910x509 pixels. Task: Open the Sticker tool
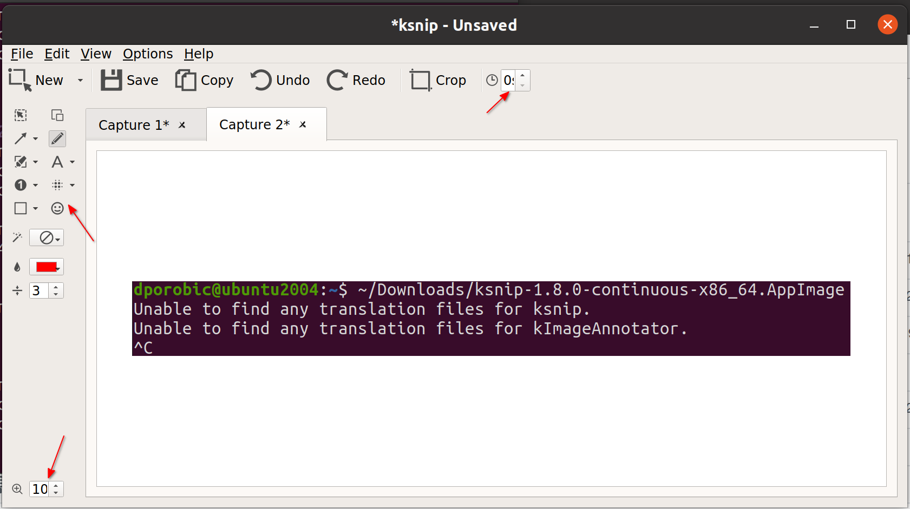57,208
